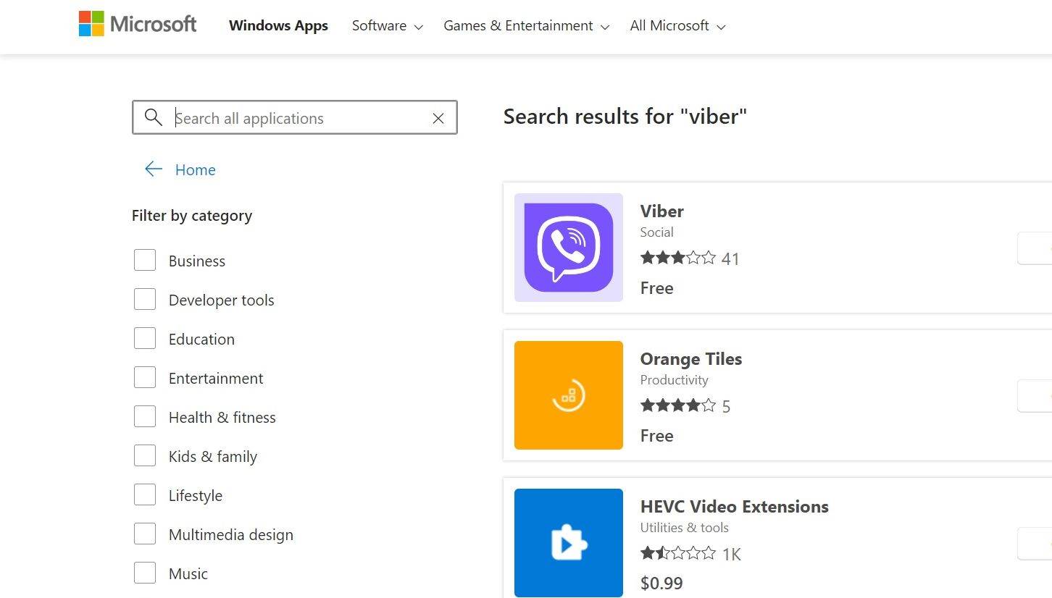Clear the search box with X

pos(438,118)
